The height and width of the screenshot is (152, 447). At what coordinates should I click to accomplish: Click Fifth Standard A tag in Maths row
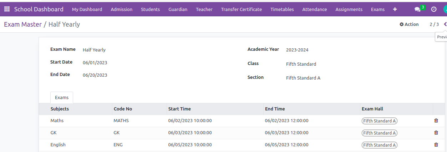point(379,121)
